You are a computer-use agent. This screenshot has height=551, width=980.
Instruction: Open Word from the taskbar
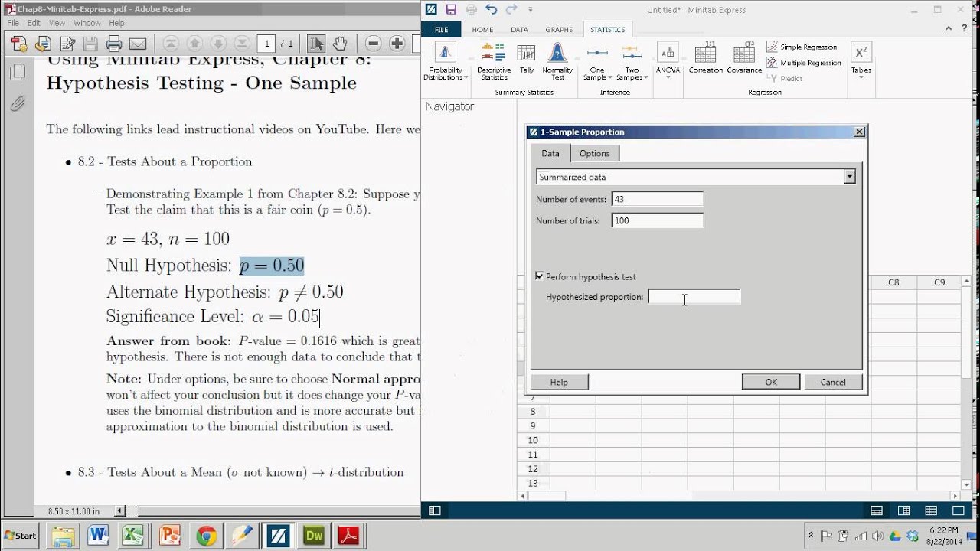pyautogui.click(x=98, y=536)
